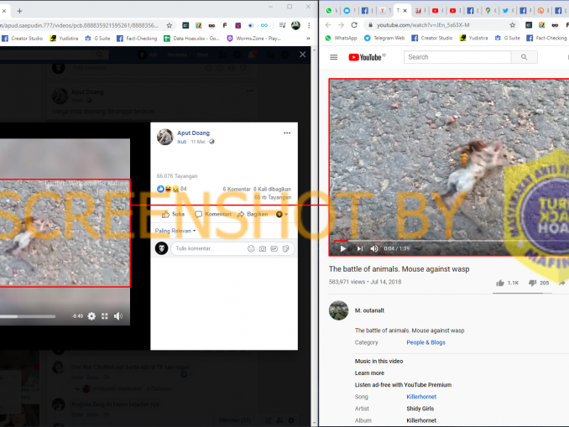The image size is (569, 427).
Task: Open the M. outanalt channel name
Action: point(369,310)
